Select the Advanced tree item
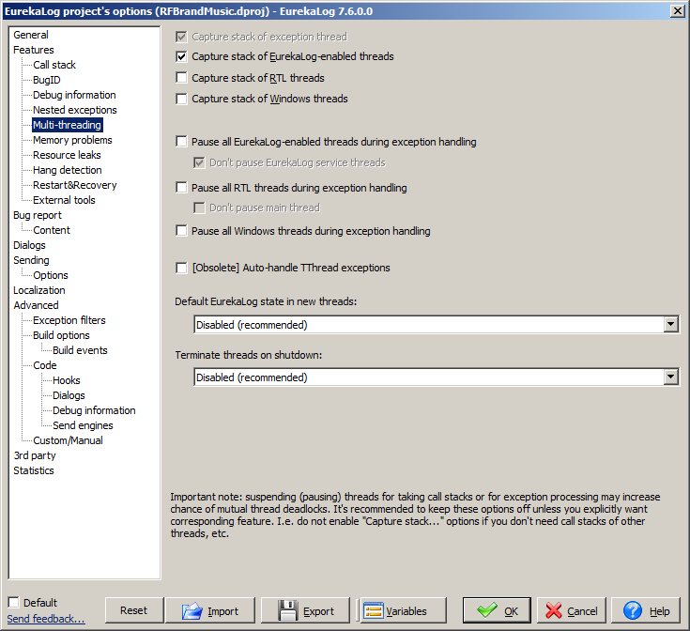 36,305
